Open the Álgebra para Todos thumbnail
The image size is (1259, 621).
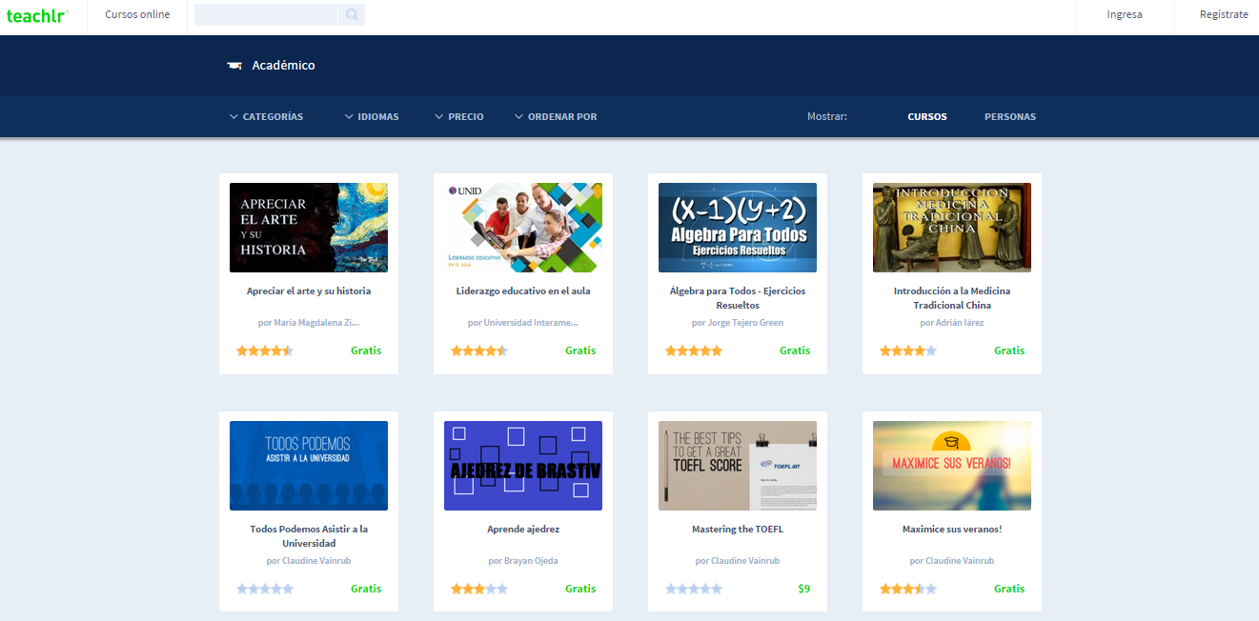pos(737,228)
